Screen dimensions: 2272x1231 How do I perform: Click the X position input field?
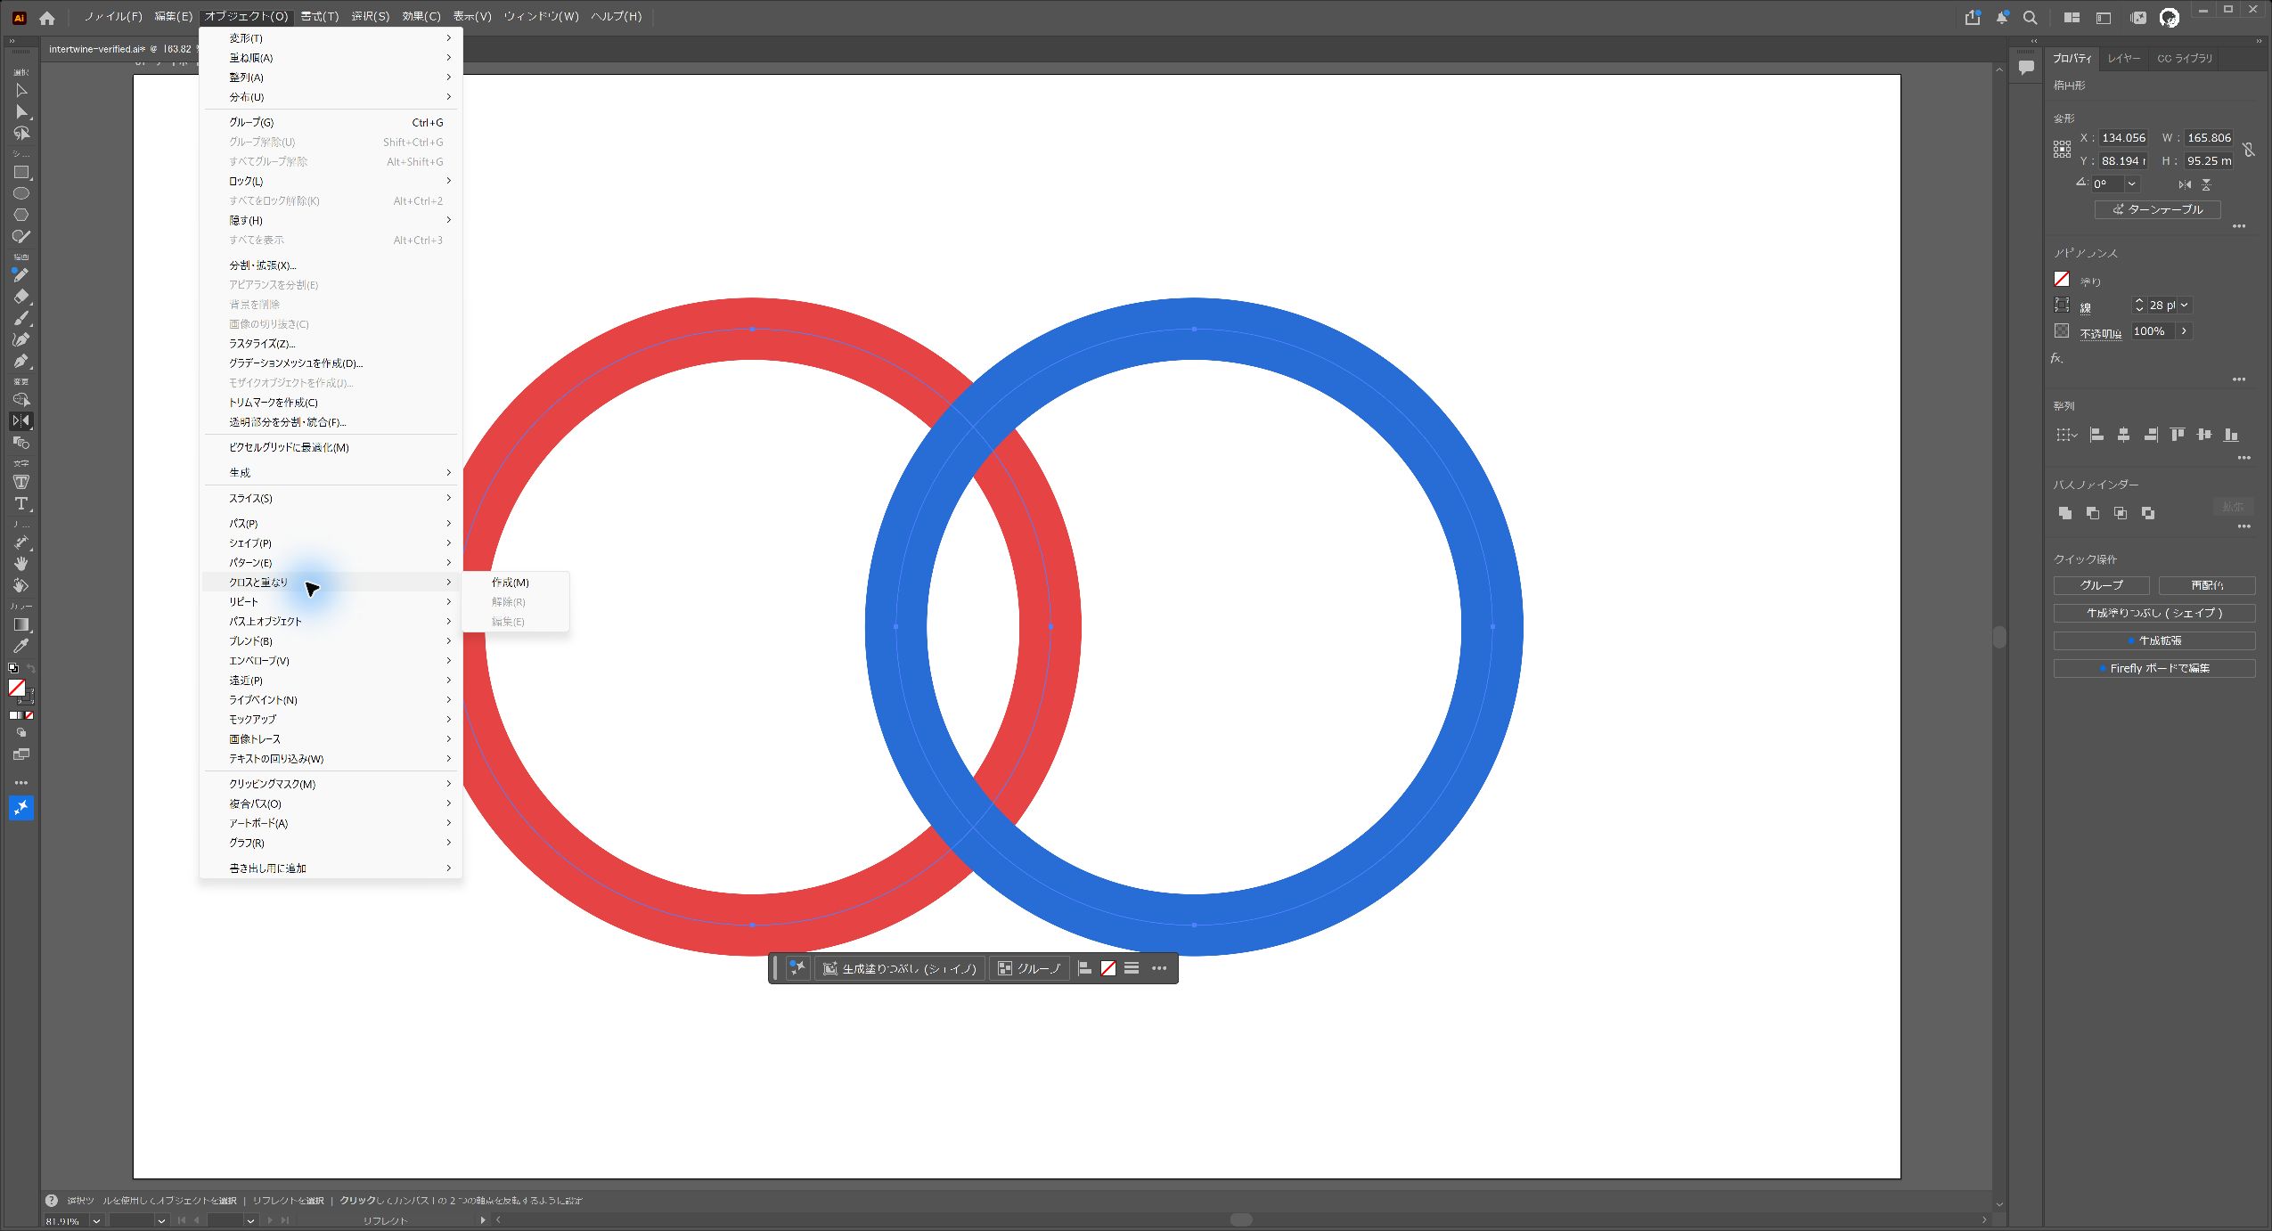(2124, 138)
